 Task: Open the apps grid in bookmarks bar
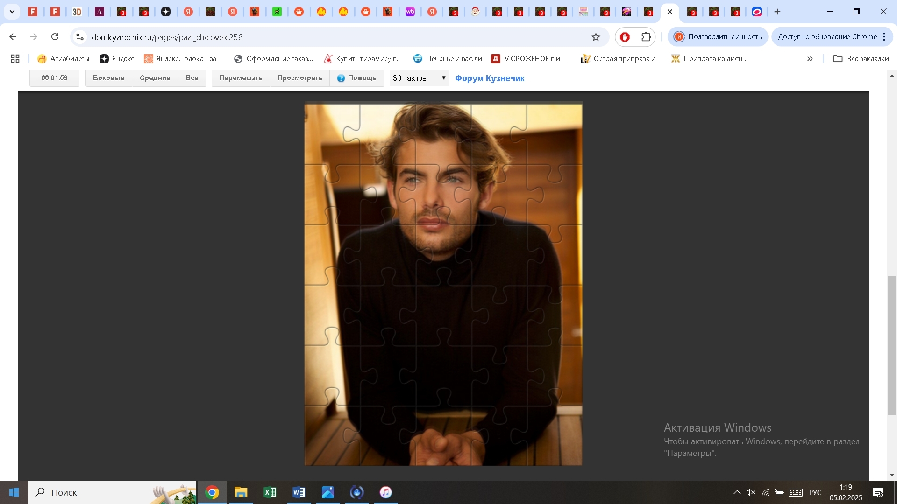coord(15,58)
